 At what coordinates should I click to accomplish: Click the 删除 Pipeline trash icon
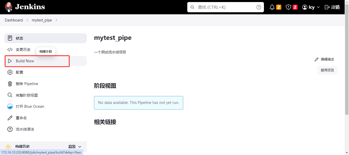10,84
